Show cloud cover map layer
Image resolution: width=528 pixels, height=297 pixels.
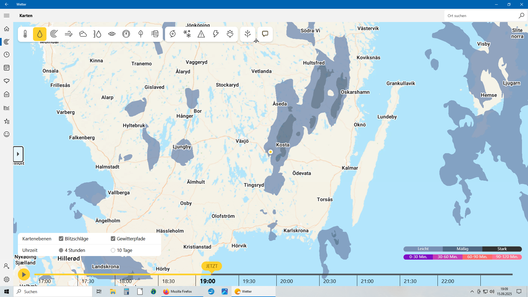coord(83,34)
